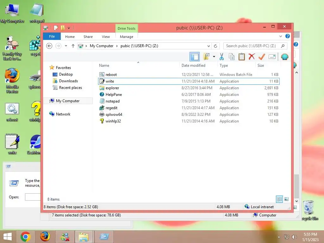Click the Drive Tools contextual tab header

click(x=127, y=28)
